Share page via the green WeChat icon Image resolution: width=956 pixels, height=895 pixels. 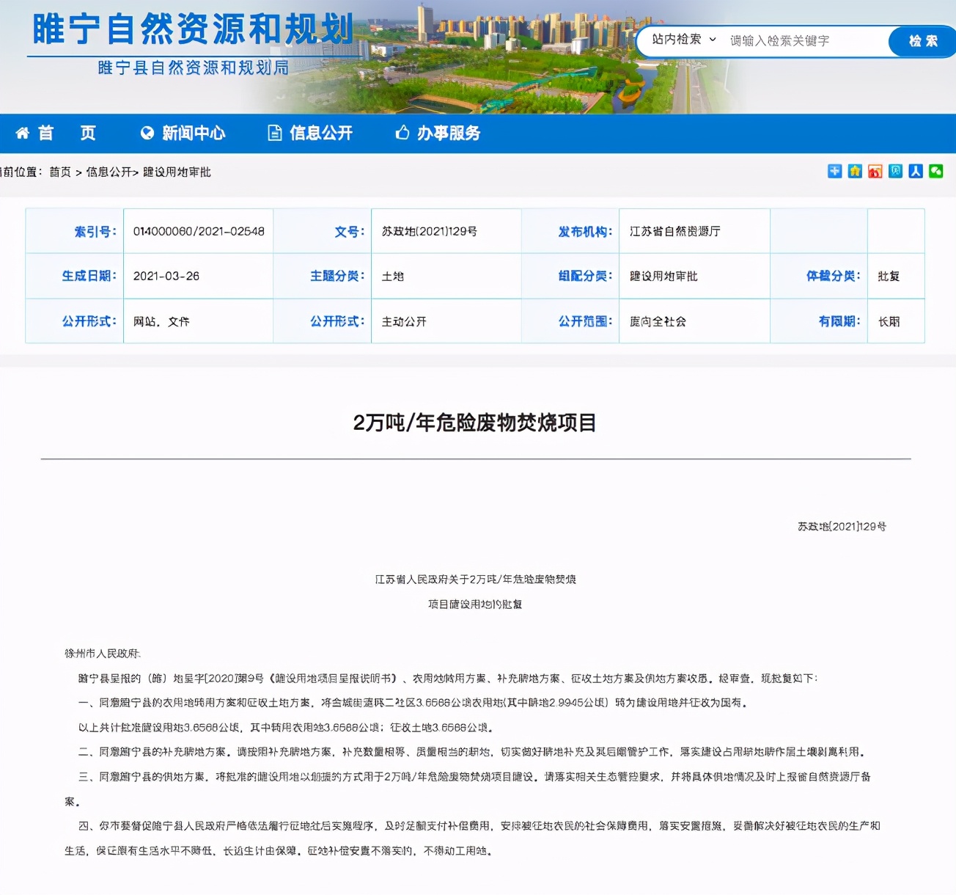pos(936,171)
